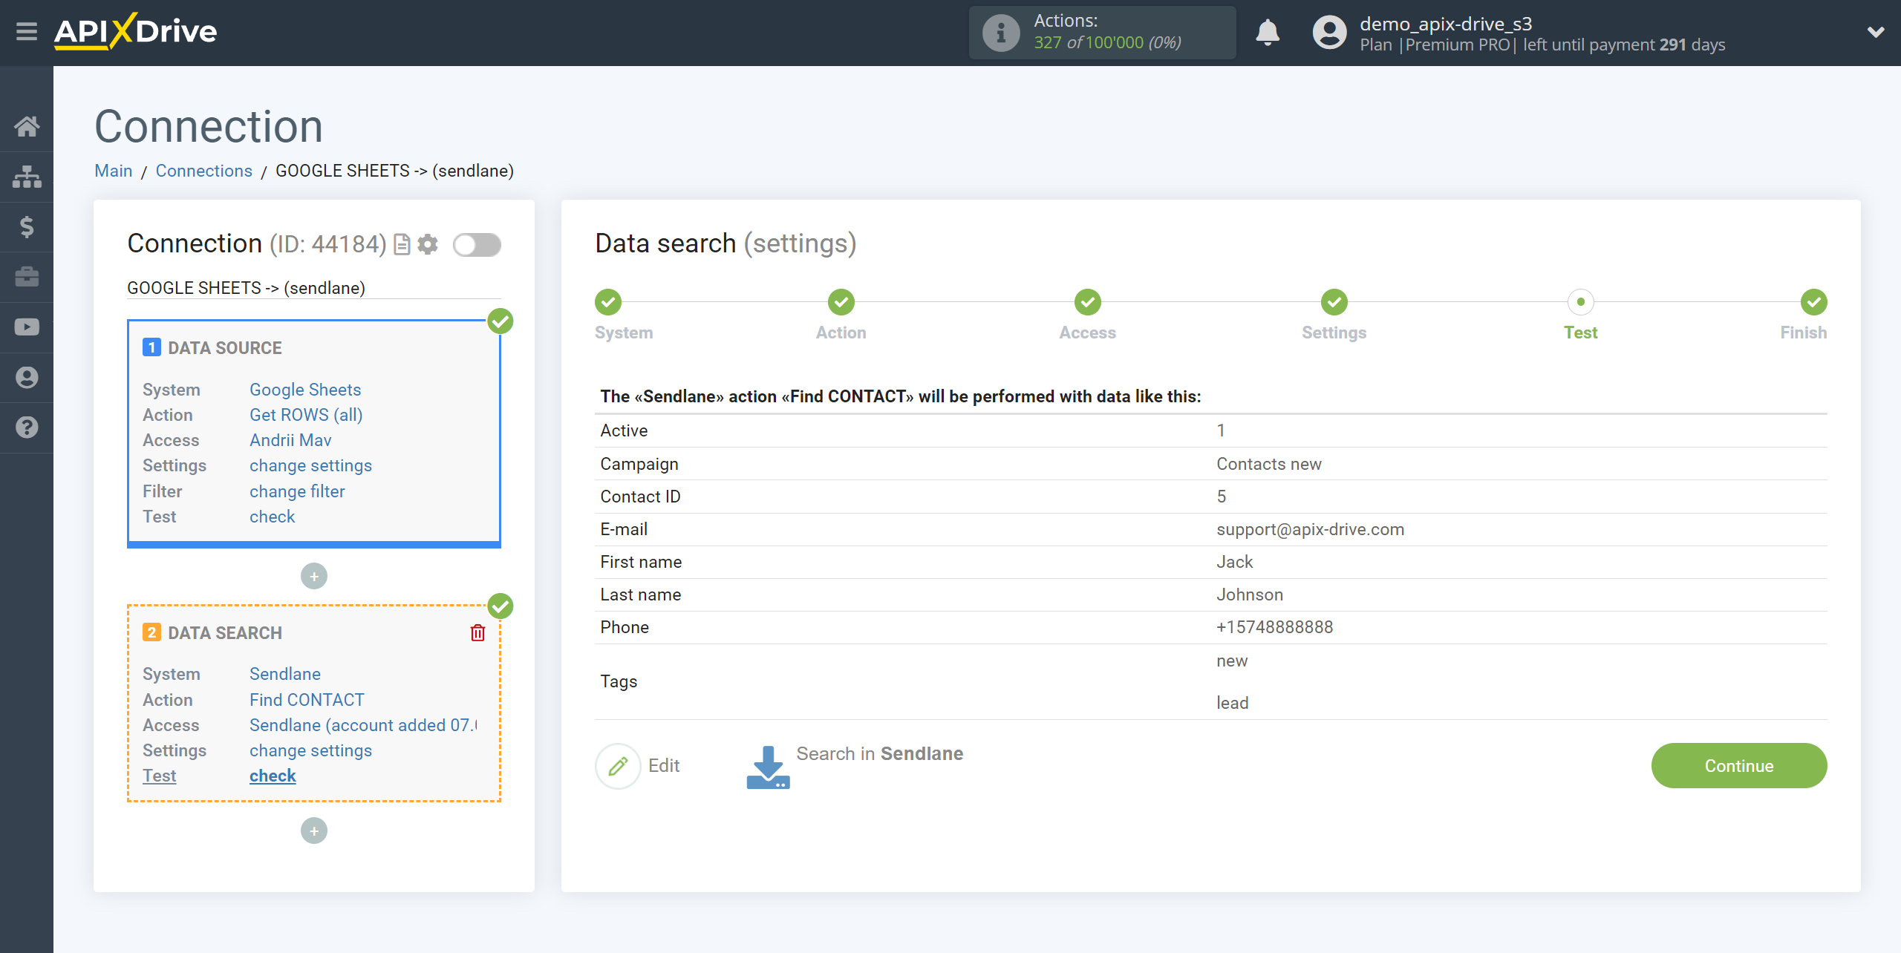Click the Data Search header number badge
Screen dimensions: 1901x953
click(151, 632)
